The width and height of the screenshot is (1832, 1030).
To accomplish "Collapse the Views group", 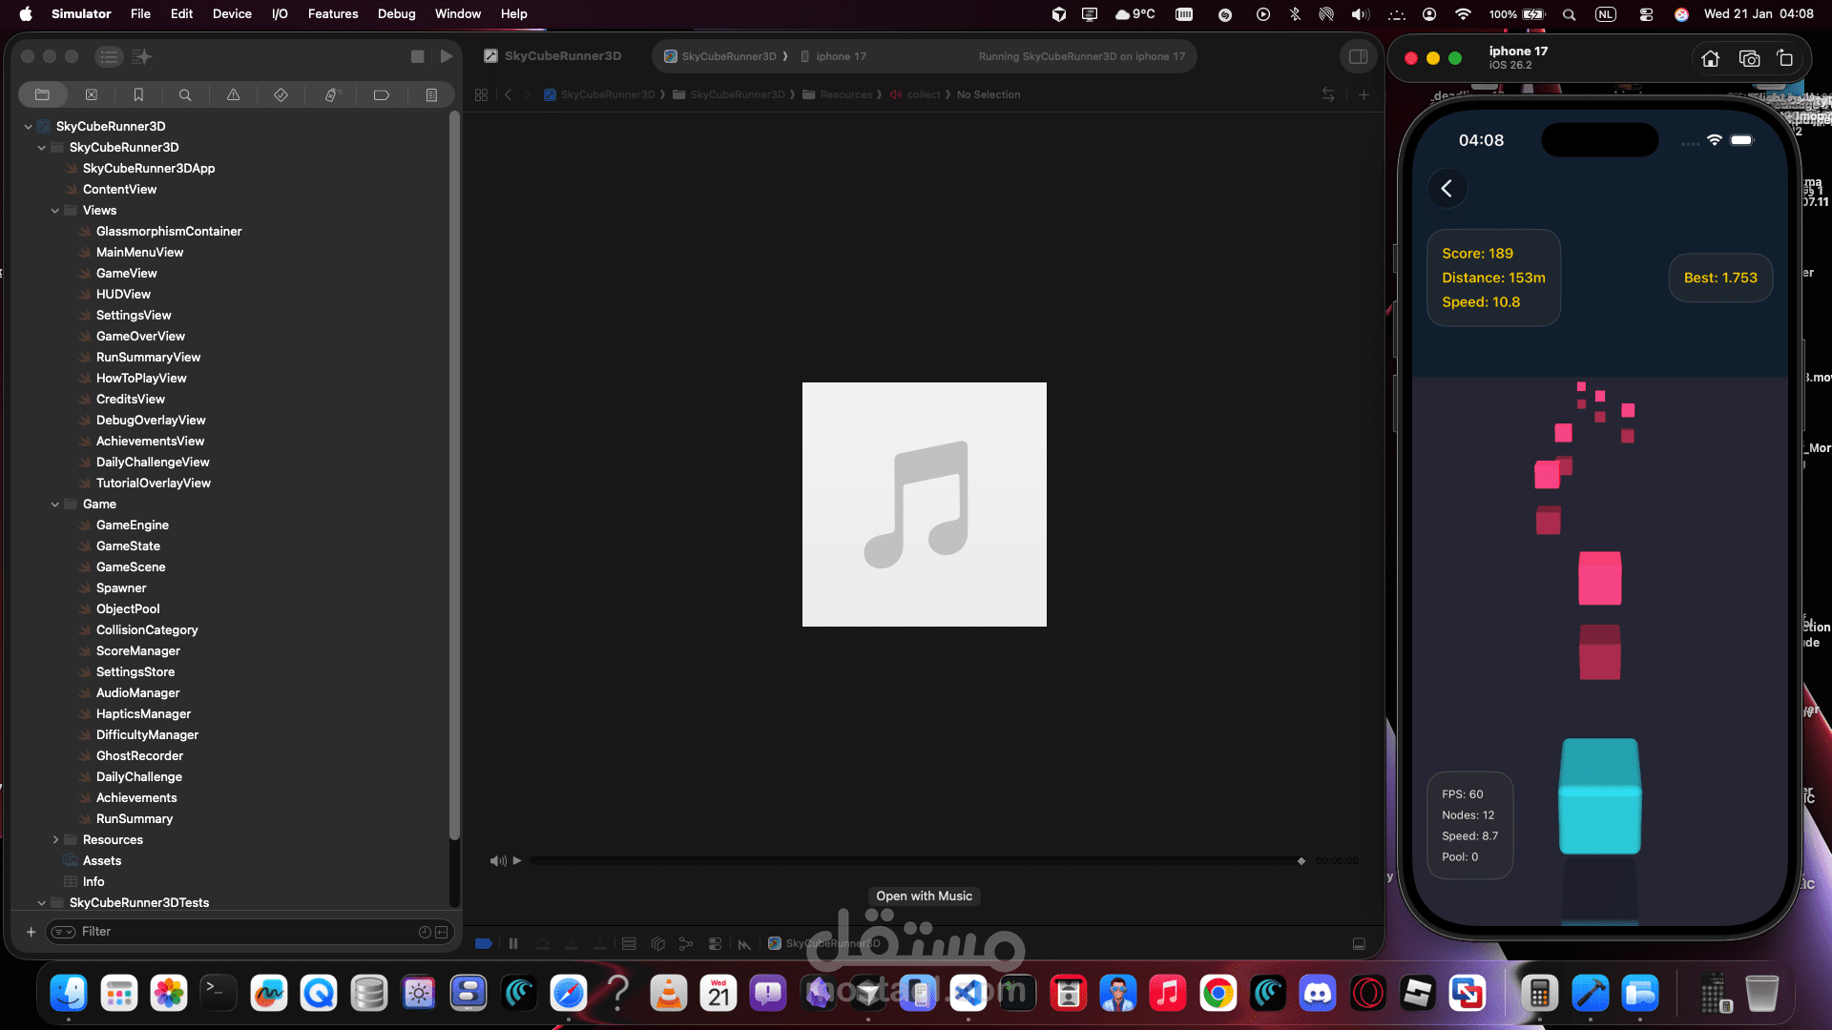I will coord(55,211).
